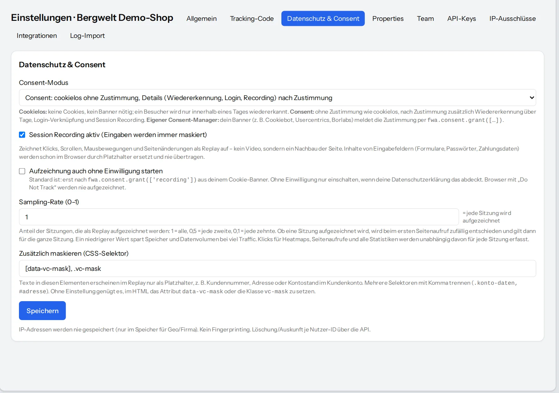559x393 pixels.
Task: Open the Integrationen tab
Action: pyautogui.click(x=37, y=36)
